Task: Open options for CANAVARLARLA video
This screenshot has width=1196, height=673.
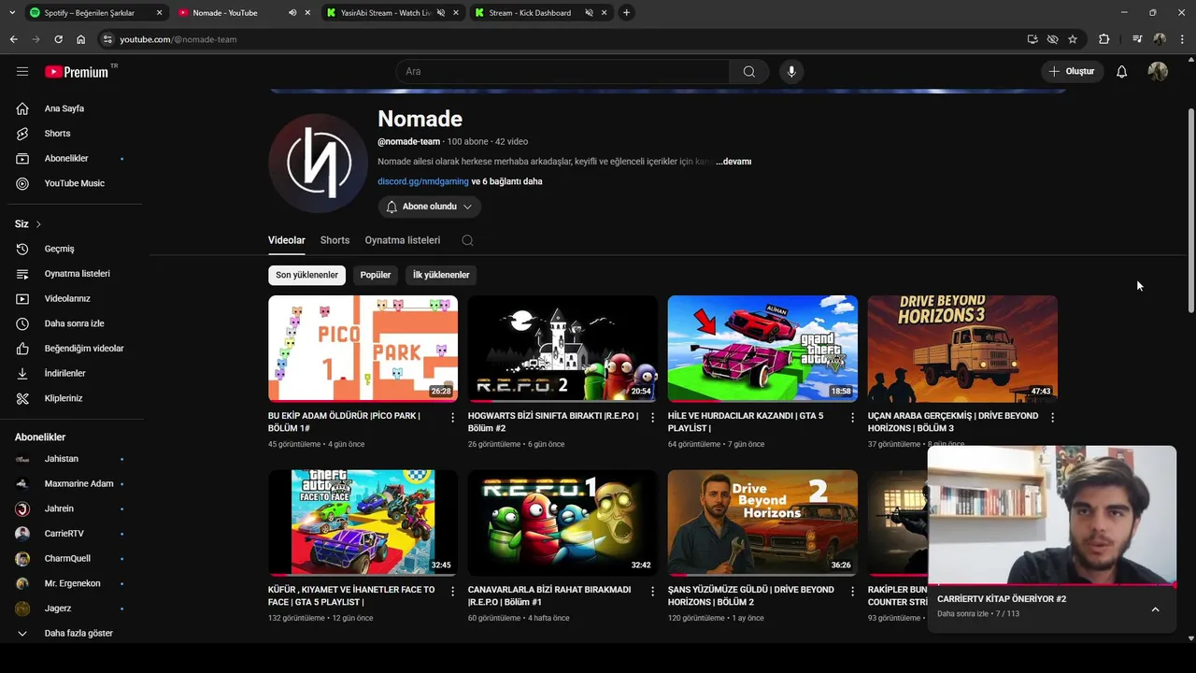Action: (652, 592)
